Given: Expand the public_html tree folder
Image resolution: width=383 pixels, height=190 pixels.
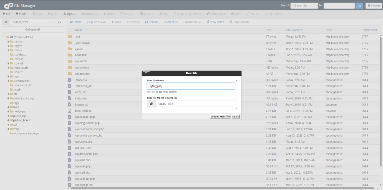Looking at the screenshot, I should pos(8,120).
